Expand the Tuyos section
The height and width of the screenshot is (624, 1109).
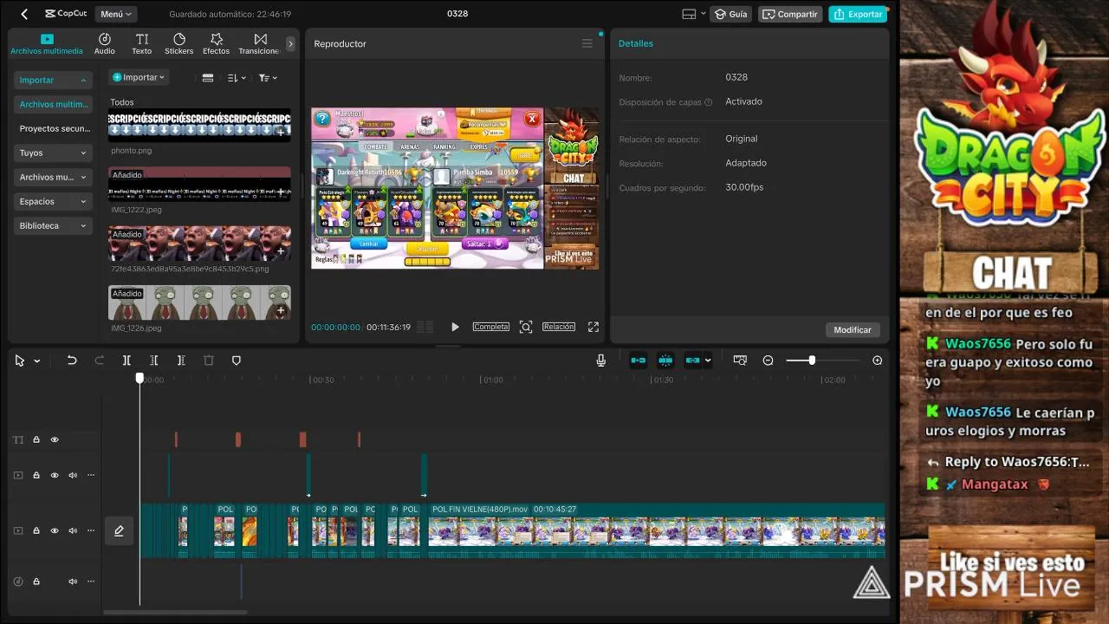tap(53, 153)
